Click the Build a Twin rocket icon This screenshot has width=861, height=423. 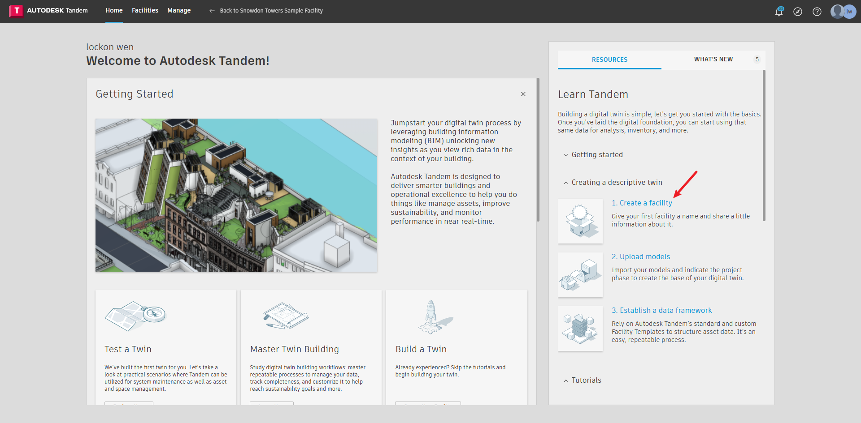[x=435, y=317]
